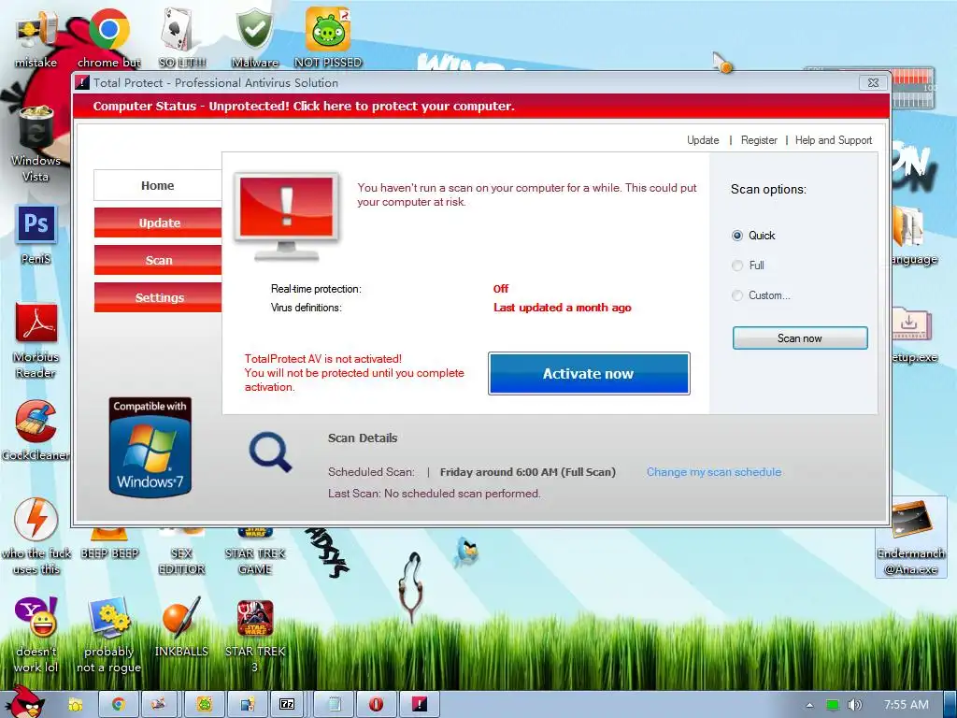
Task: Open the 'probably not a rogue' desktop icon
Action: 108,635
